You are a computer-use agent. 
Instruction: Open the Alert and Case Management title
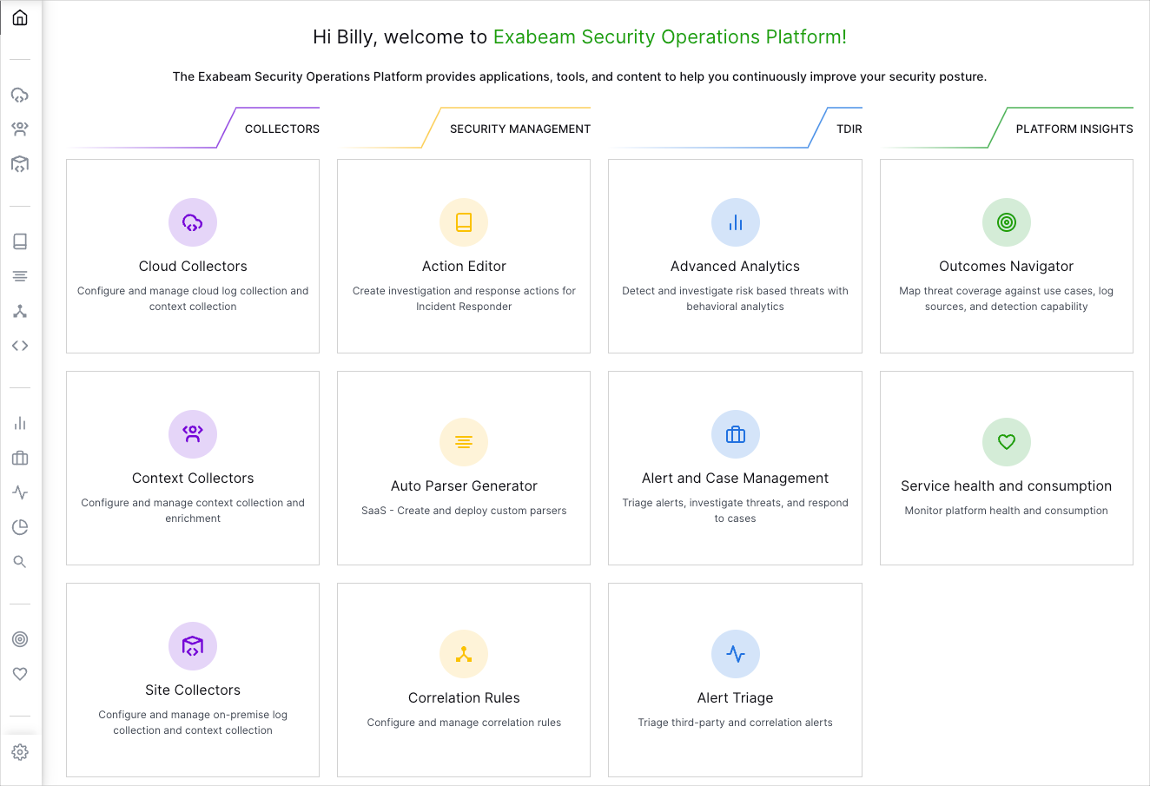pyautogui.click(x=736, y=479)
